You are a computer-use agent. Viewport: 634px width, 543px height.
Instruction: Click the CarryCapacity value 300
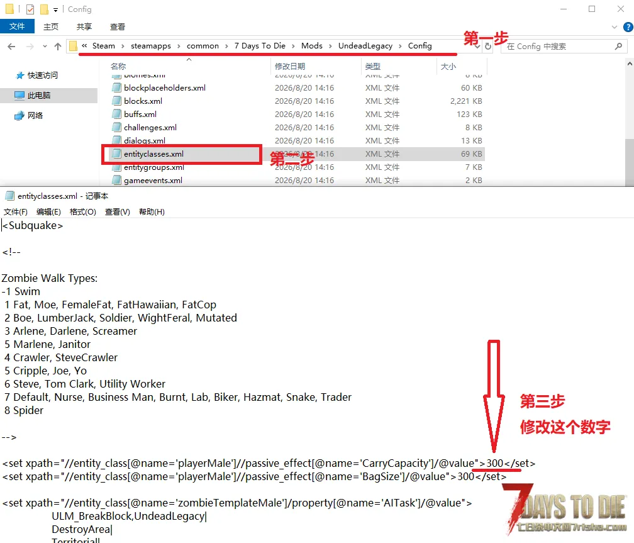click(x=494, y=463)
